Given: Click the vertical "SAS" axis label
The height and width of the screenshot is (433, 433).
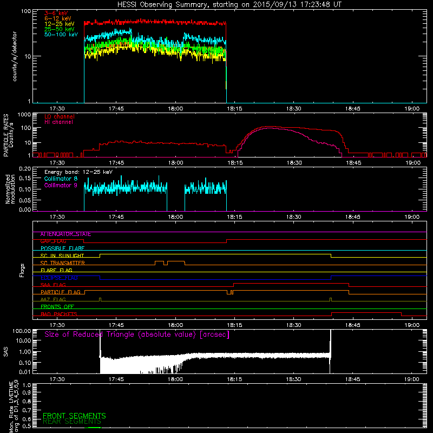Looking at the screenshot, I should (6, 351).
